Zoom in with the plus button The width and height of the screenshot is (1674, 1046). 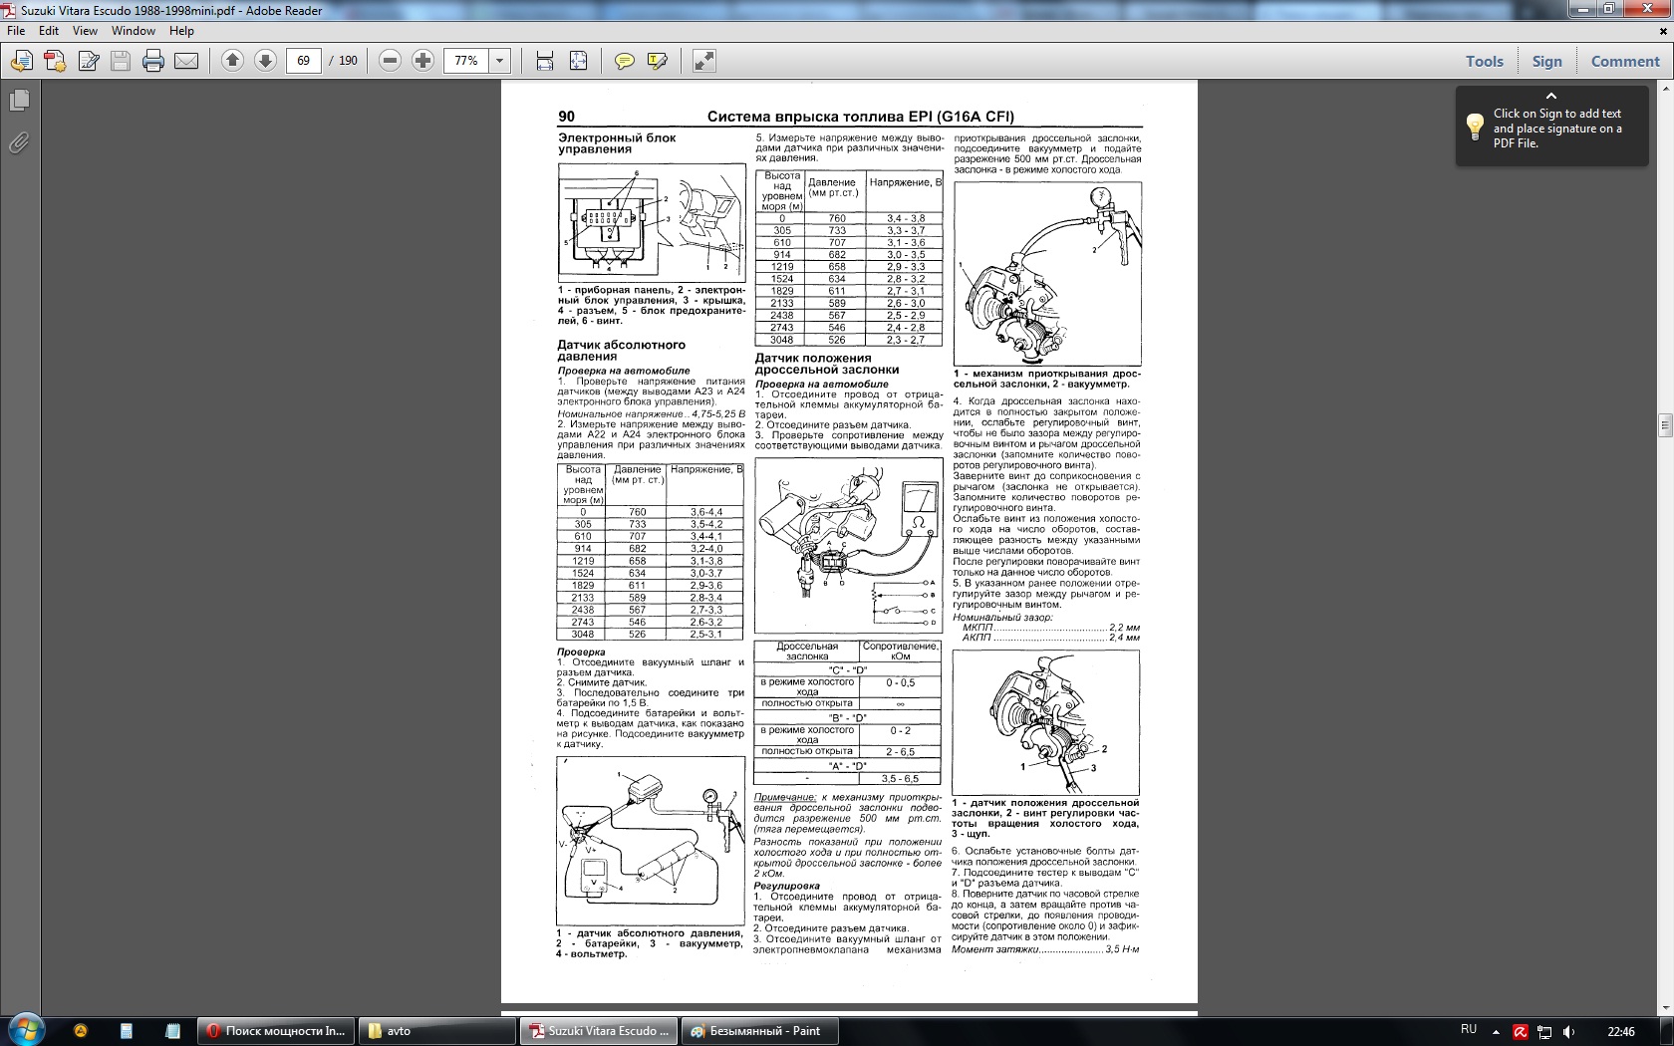click(x=422, y=61)
